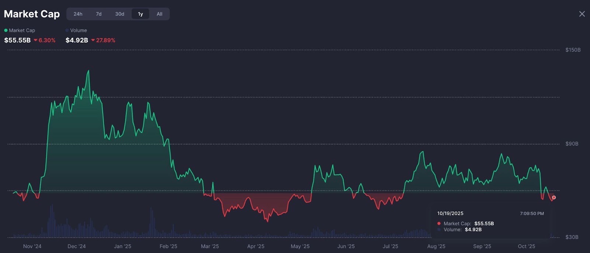Close the Market Cap chart panel
Viewport: 590px width, 253px height.
pyautogui.click(x=582, y=14)
